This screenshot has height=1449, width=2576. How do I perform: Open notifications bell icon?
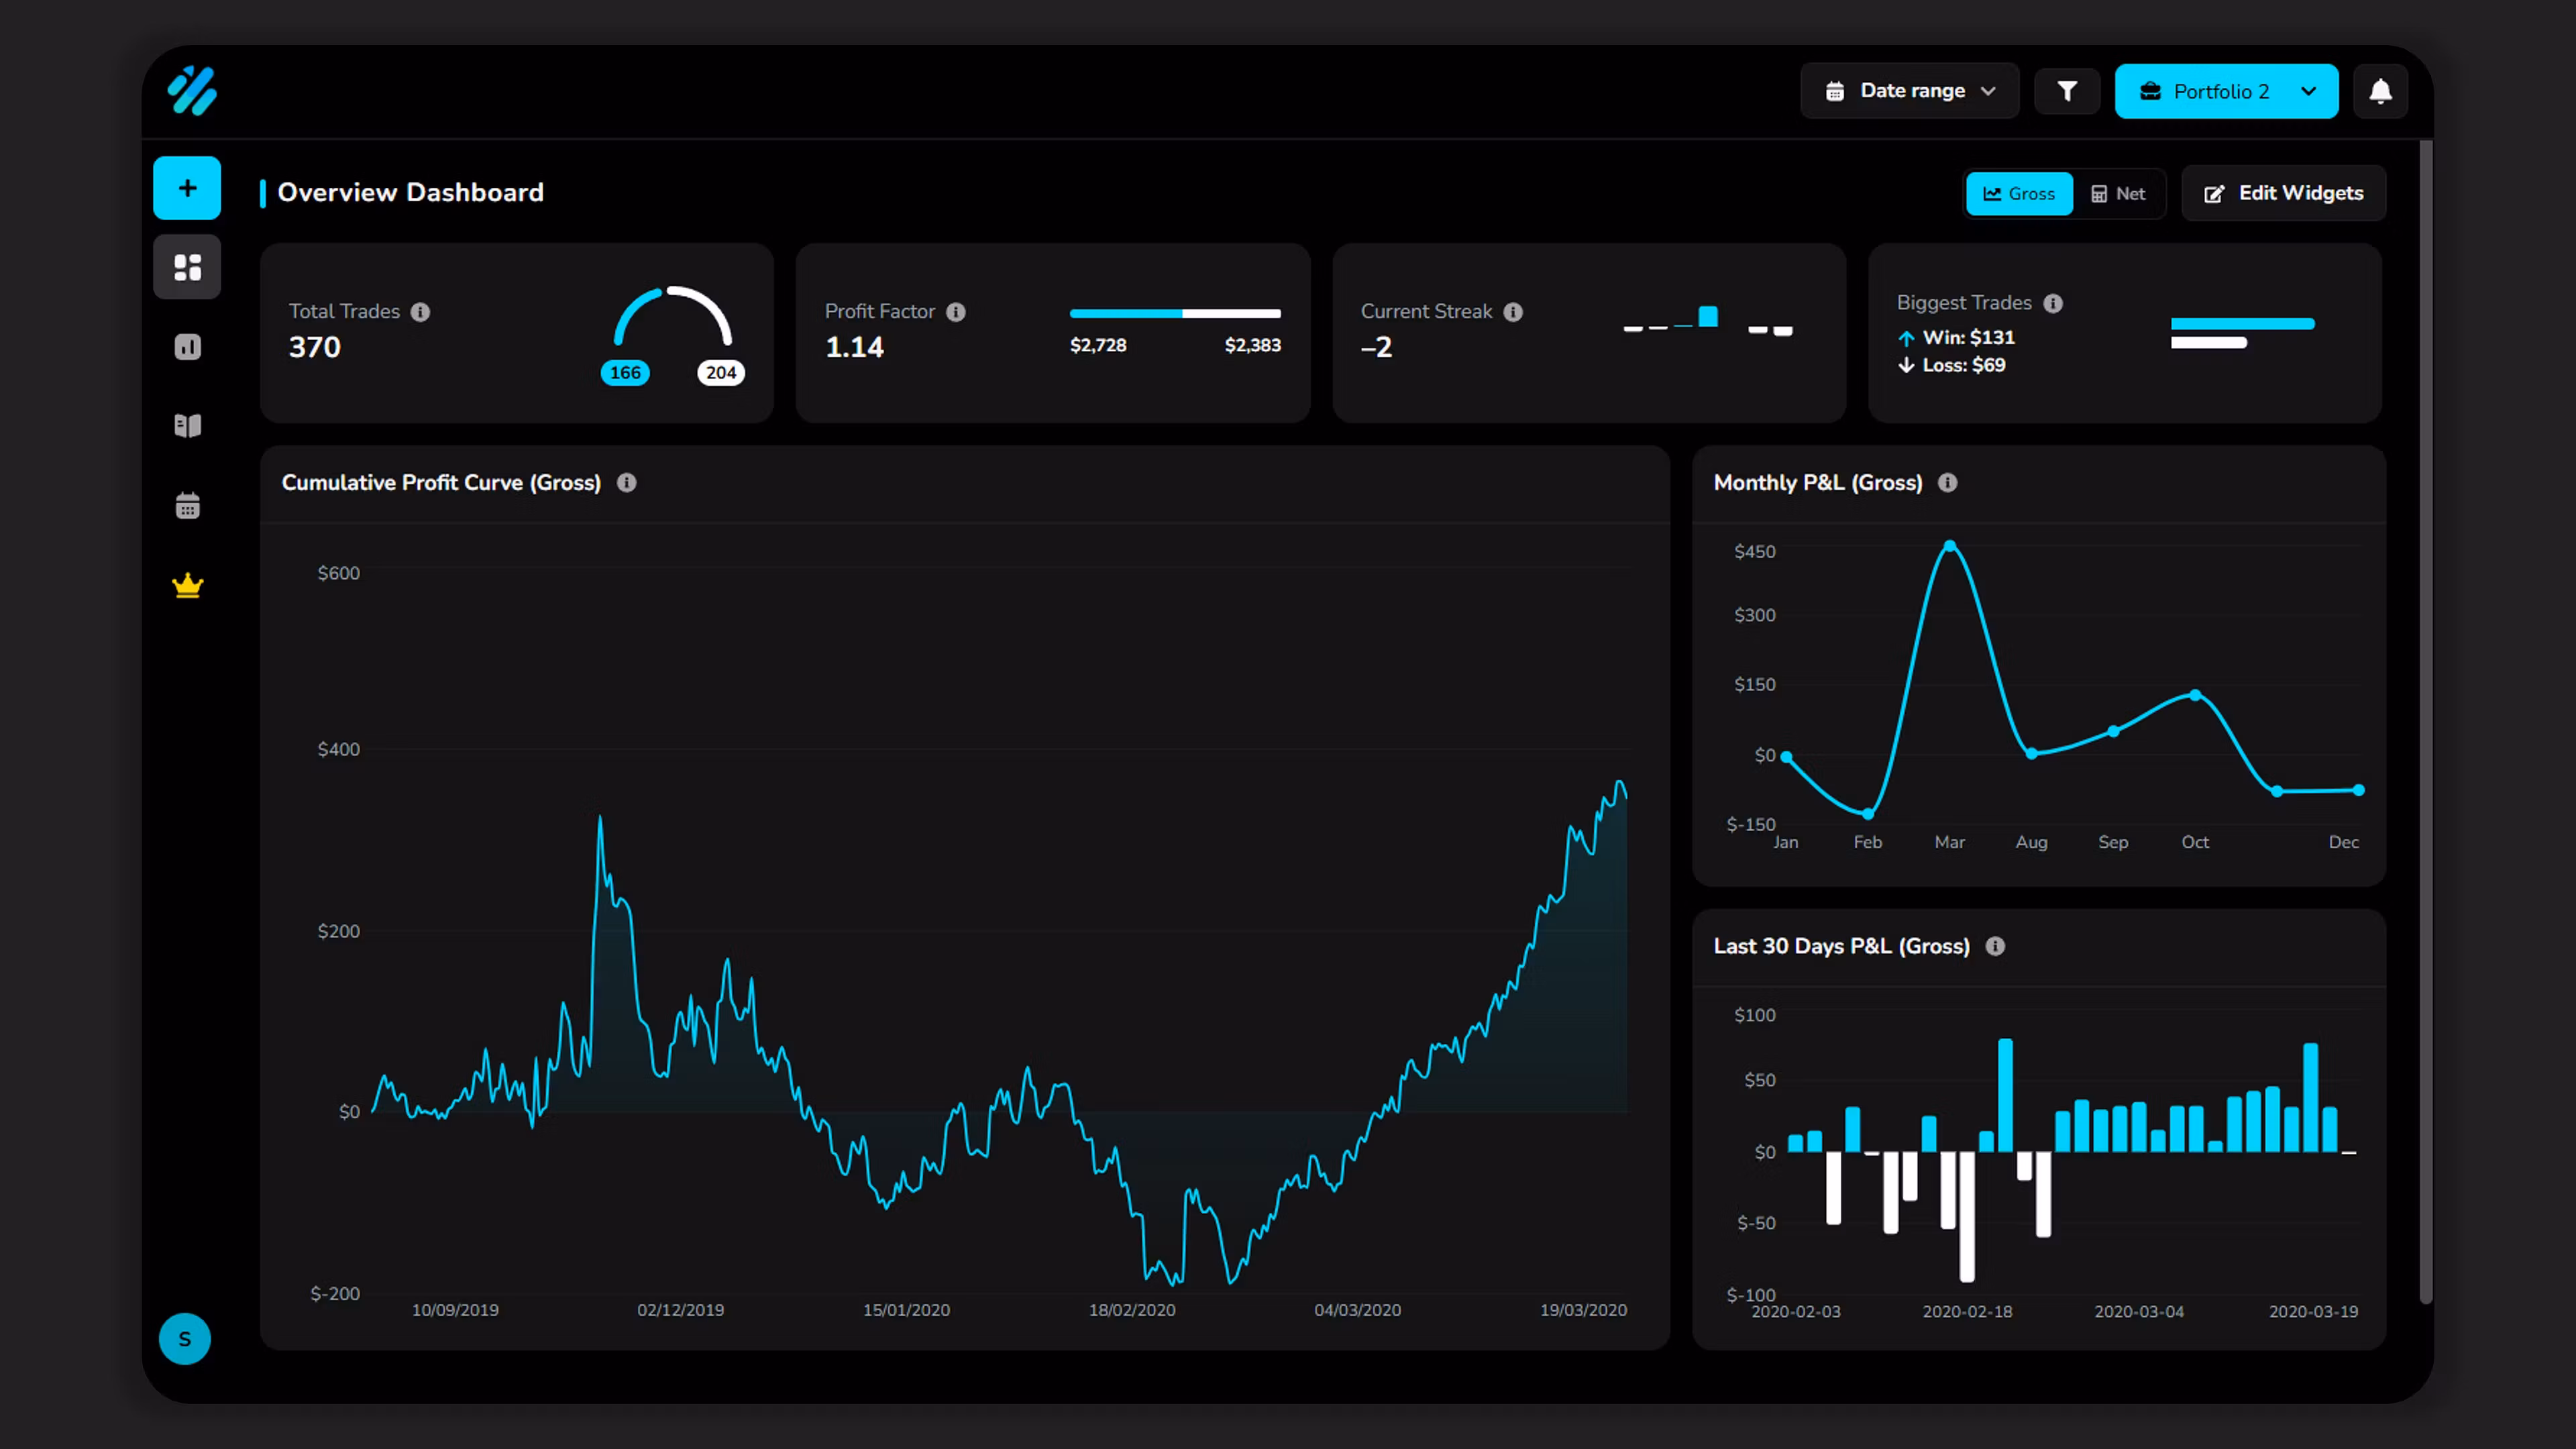tap(2380, 91)
